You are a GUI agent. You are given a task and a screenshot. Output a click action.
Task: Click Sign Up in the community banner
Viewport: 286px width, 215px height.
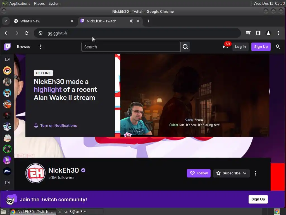(258, 199)
